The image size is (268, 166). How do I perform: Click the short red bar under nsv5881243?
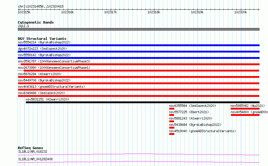pyautogui.click(x=172, y=121)
